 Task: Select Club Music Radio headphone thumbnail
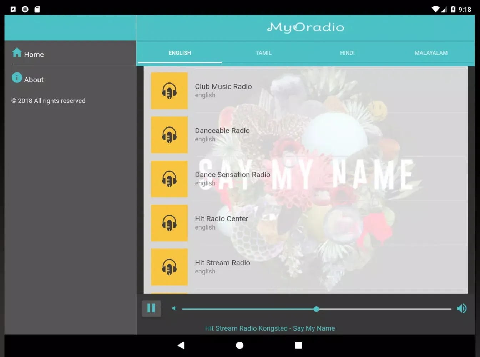click(169, 91)
